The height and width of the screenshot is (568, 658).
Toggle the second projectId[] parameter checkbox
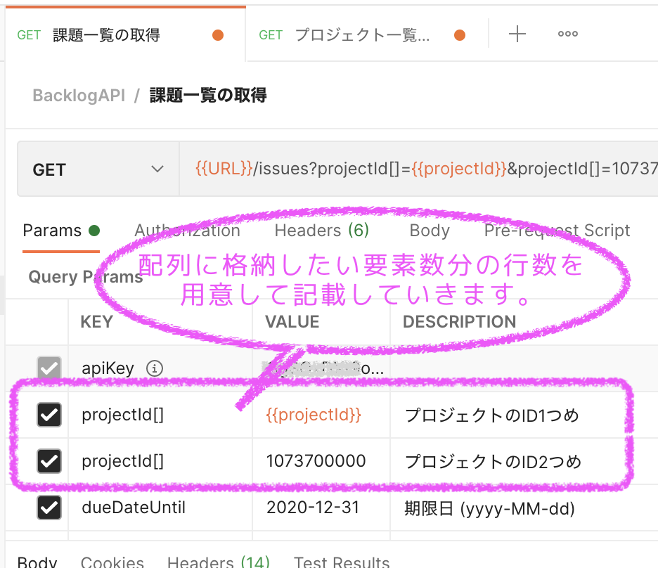49,462
